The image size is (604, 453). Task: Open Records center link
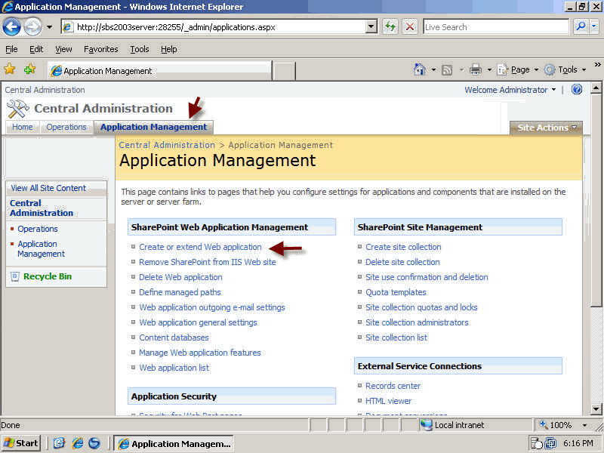tap(393, 386)
